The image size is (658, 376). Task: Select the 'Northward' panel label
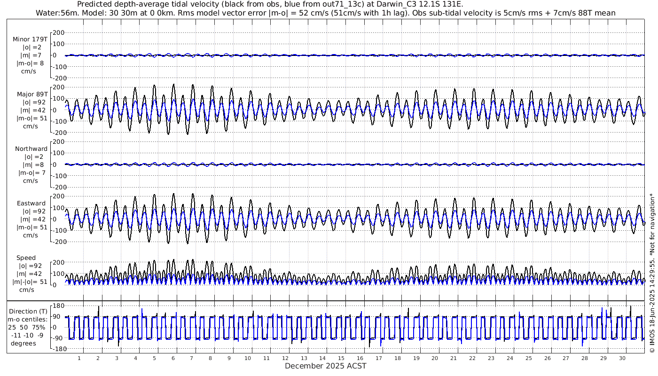point(31,149)
